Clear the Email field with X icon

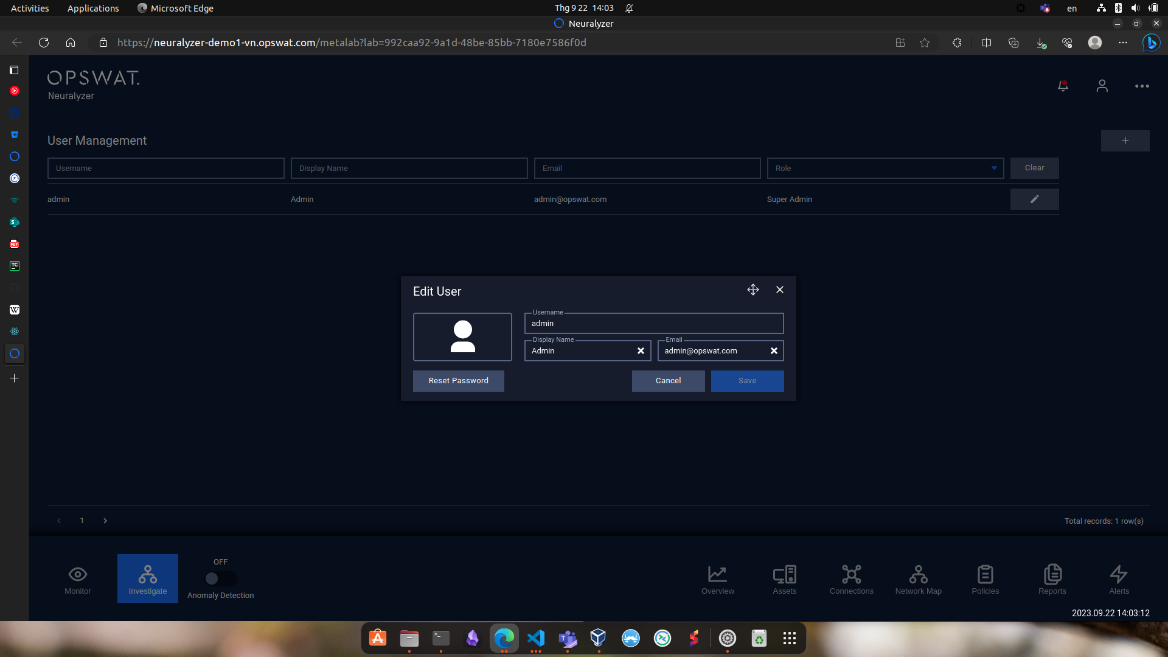coord(774,351)
